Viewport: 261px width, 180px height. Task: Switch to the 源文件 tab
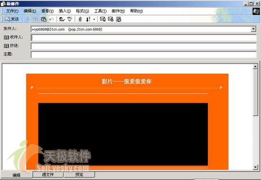pos(48,174)
